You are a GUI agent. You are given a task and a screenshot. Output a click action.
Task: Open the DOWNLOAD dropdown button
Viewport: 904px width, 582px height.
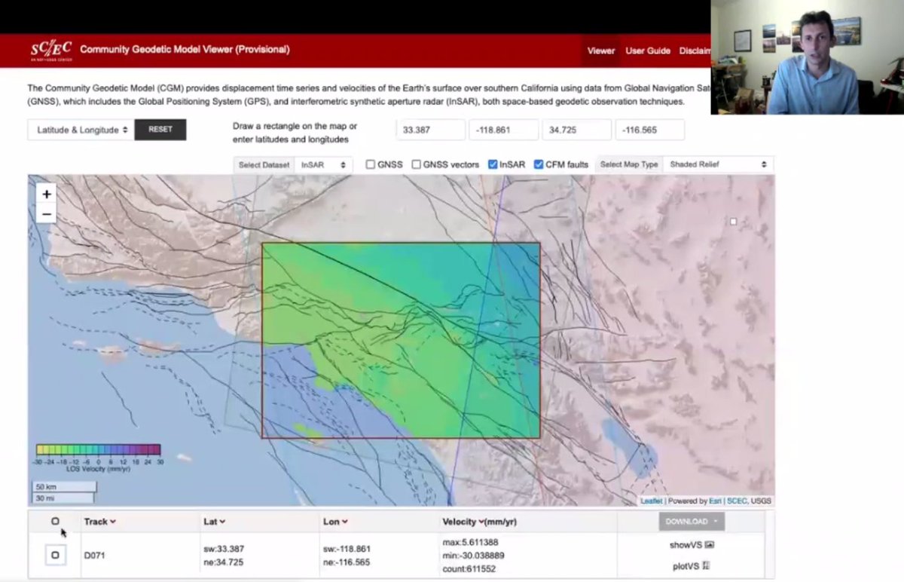[692, 521]
